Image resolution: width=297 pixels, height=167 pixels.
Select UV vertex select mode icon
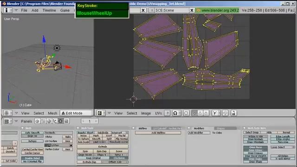194,113
